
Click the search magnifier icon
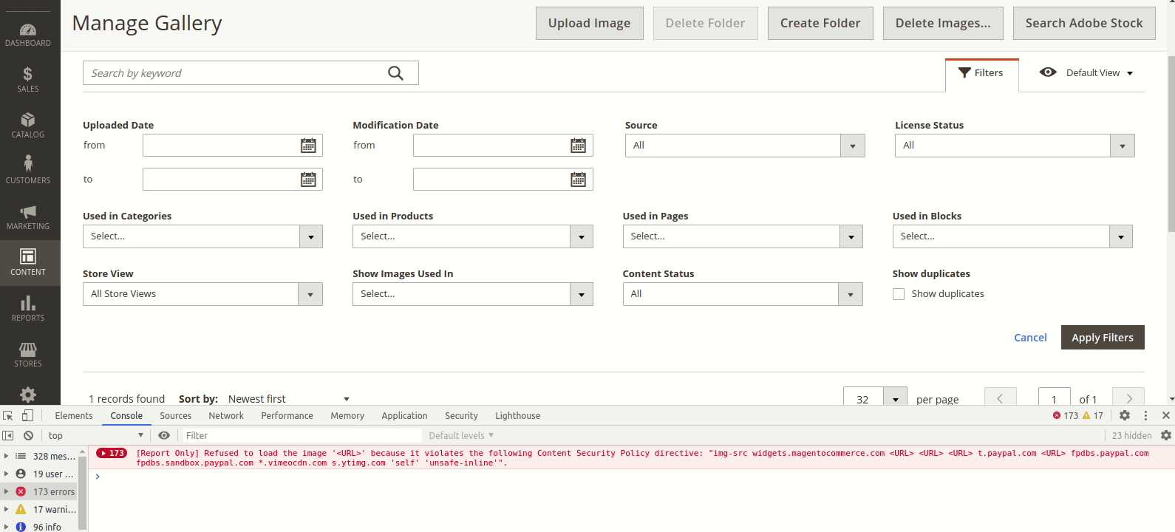(x=395, y=73)
